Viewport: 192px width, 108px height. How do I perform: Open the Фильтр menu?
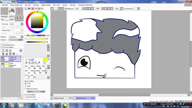point(56,5)
